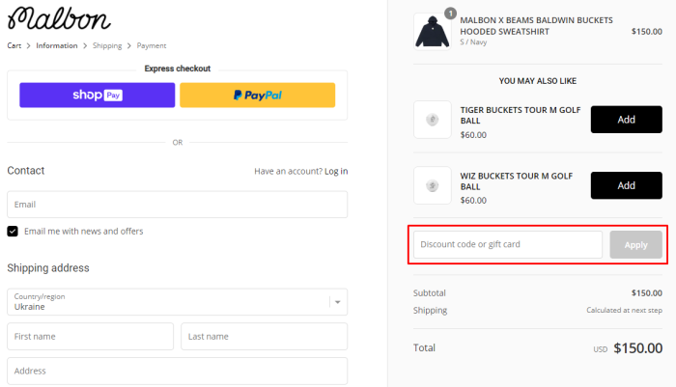
Task: Open the Cart breadcrumb link
Action: [x=14, y=45]
